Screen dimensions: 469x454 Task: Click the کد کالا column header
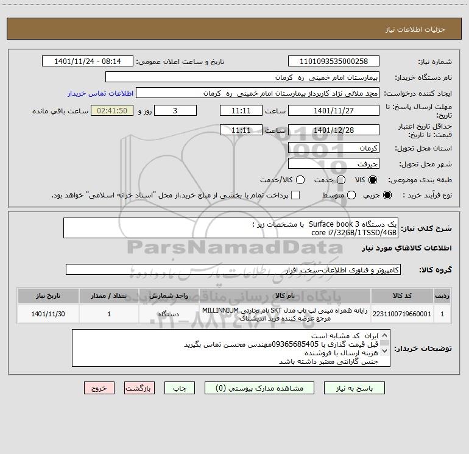pos(402,296)
